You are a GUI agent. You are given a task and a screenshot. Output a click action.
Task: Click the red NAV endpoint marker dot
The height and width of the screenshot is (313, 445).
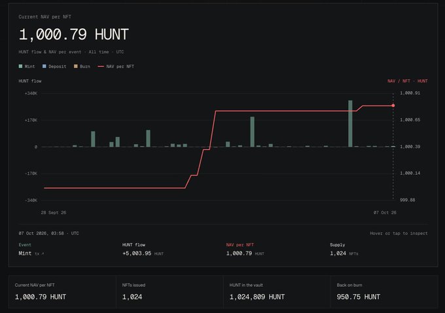point(393,105)
